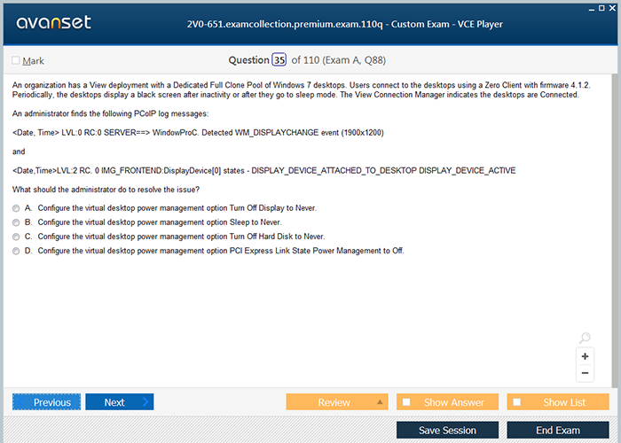Click the magnifier zoom reset icon

click(x=585, y=338)
